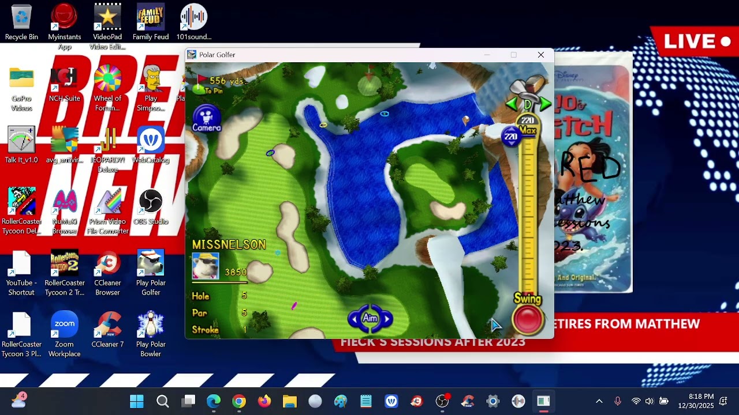Viewport: 739px width, 415px height.
Task: Open Google Chrome from taskbar
Action: (239, 401)
